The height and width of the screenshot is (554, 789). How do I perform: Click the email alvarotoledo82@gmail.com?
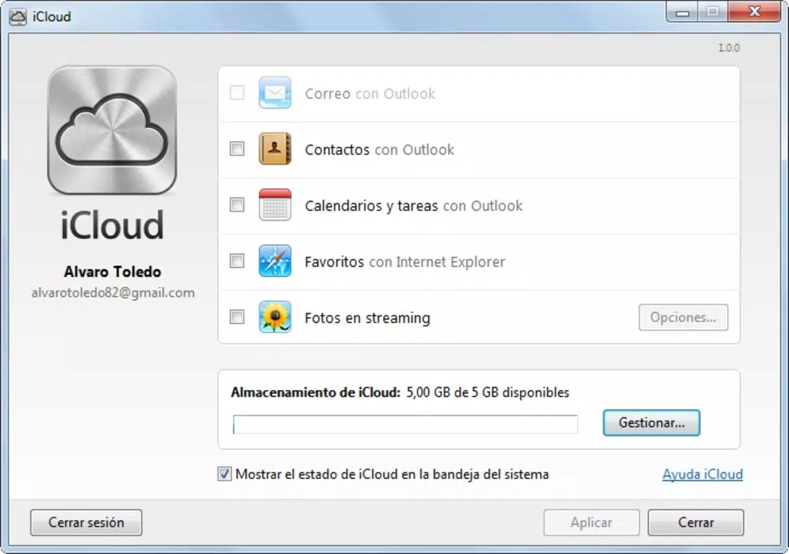pyautogui.click(x=113, y=293)
